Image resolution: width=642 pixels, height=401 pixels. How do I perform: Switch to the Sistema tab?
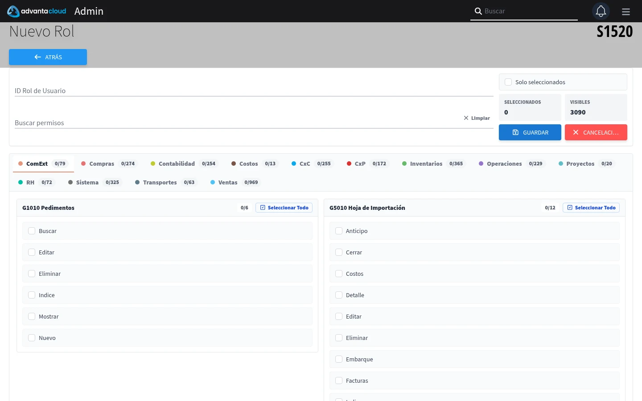coord(95,182)
